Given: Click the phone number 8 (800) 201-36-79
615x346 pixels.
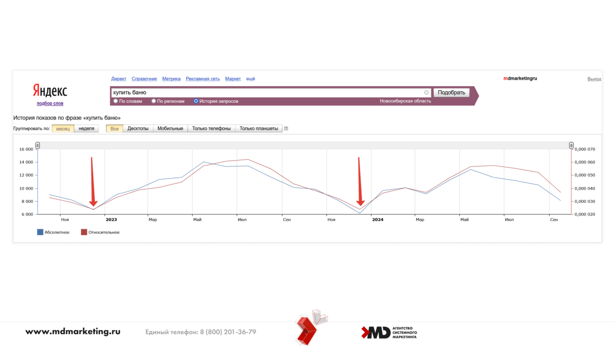Looking at the screenshot, I should click(x=228, y=332).
